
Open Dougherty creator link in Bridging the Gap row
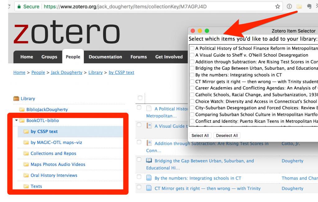tap(293, 161)
